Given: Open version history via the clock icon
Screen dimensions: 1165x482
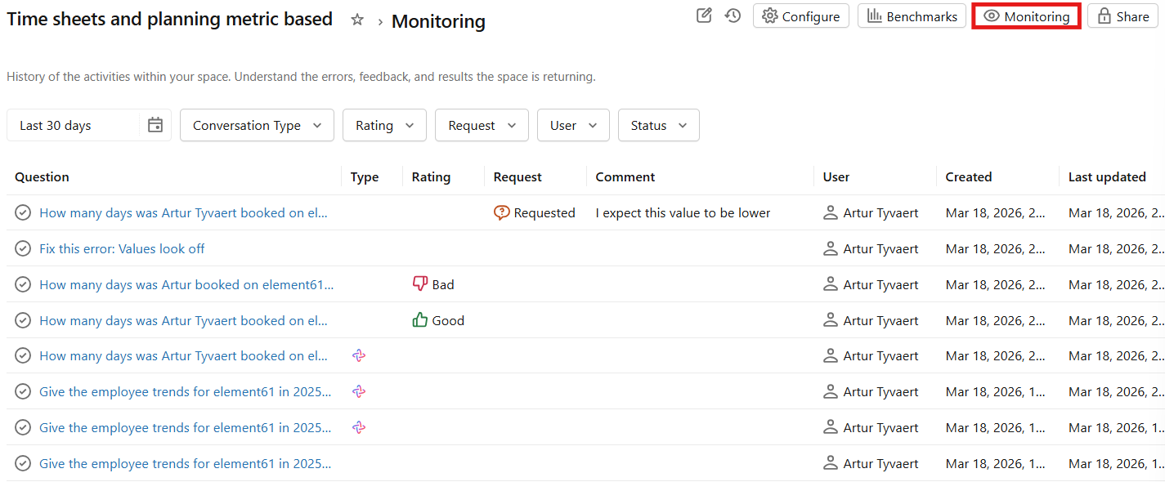Looking at the screenshot, I should pyautogui.click(x=733, y=16).
